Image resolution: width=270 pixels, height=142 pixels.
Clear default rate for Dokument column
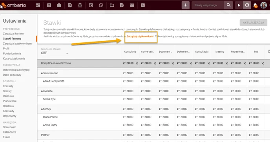(191, 63)
